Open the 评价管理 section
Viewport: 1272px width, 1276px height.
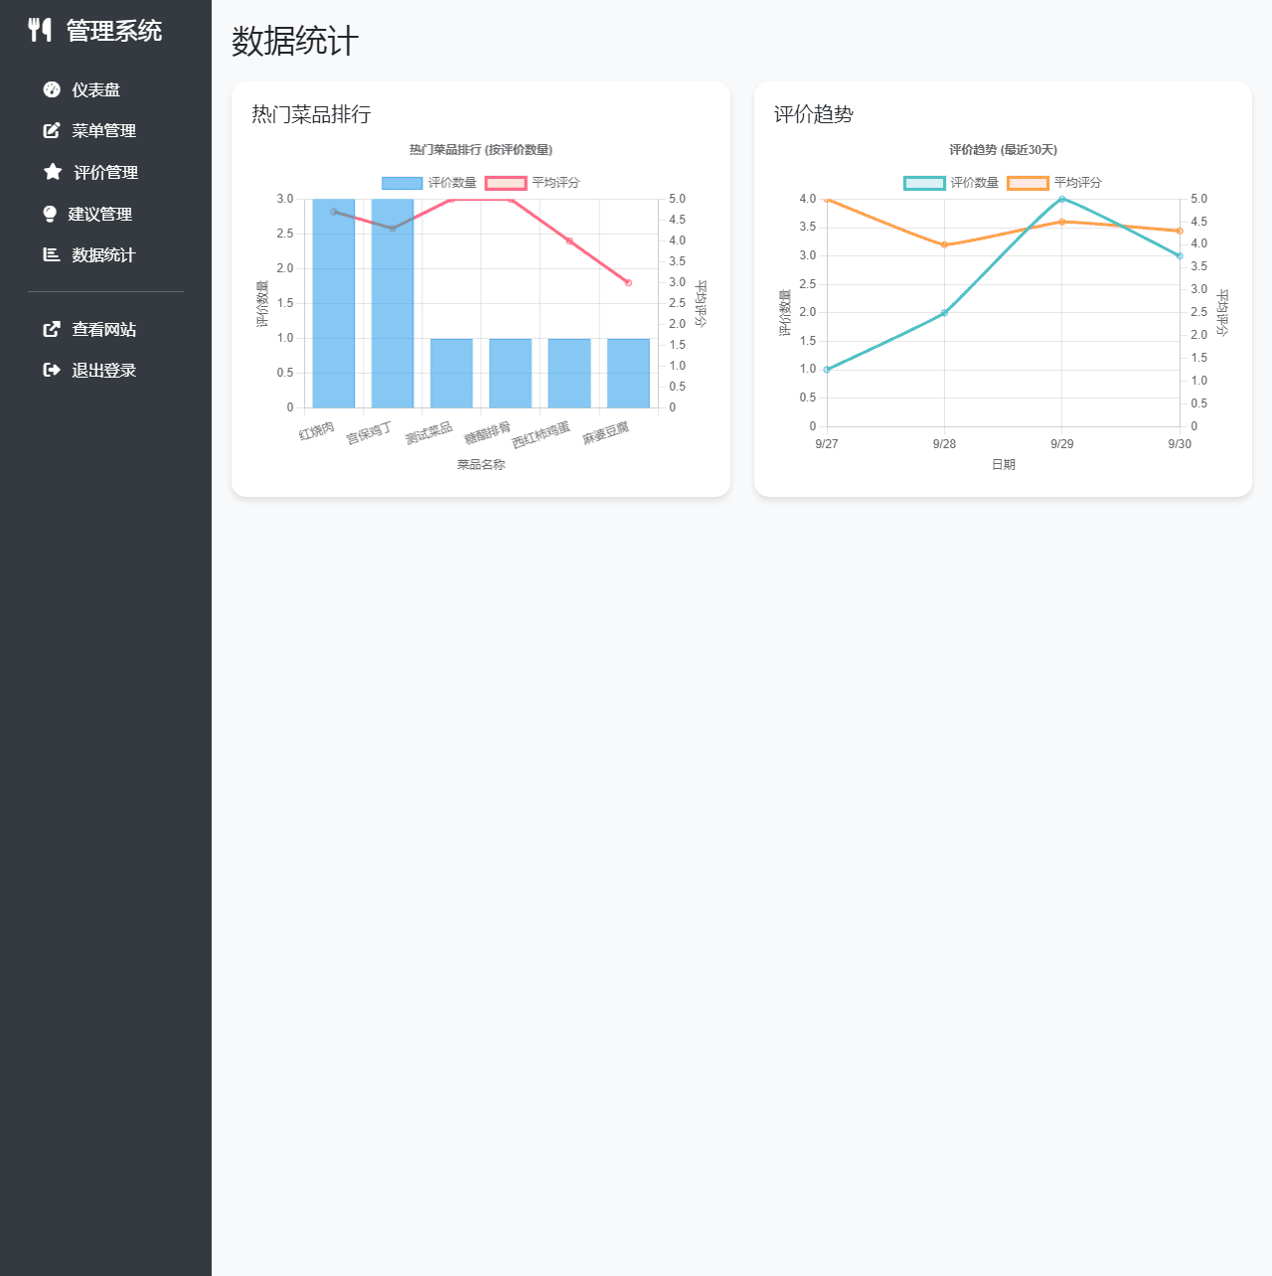(105, 172)
